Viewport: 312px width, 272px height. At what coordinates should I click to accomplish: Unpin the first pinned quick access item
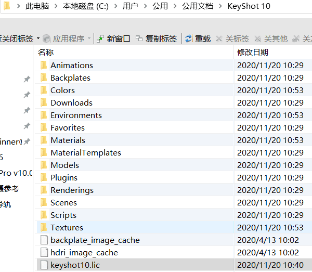[27, 79]
